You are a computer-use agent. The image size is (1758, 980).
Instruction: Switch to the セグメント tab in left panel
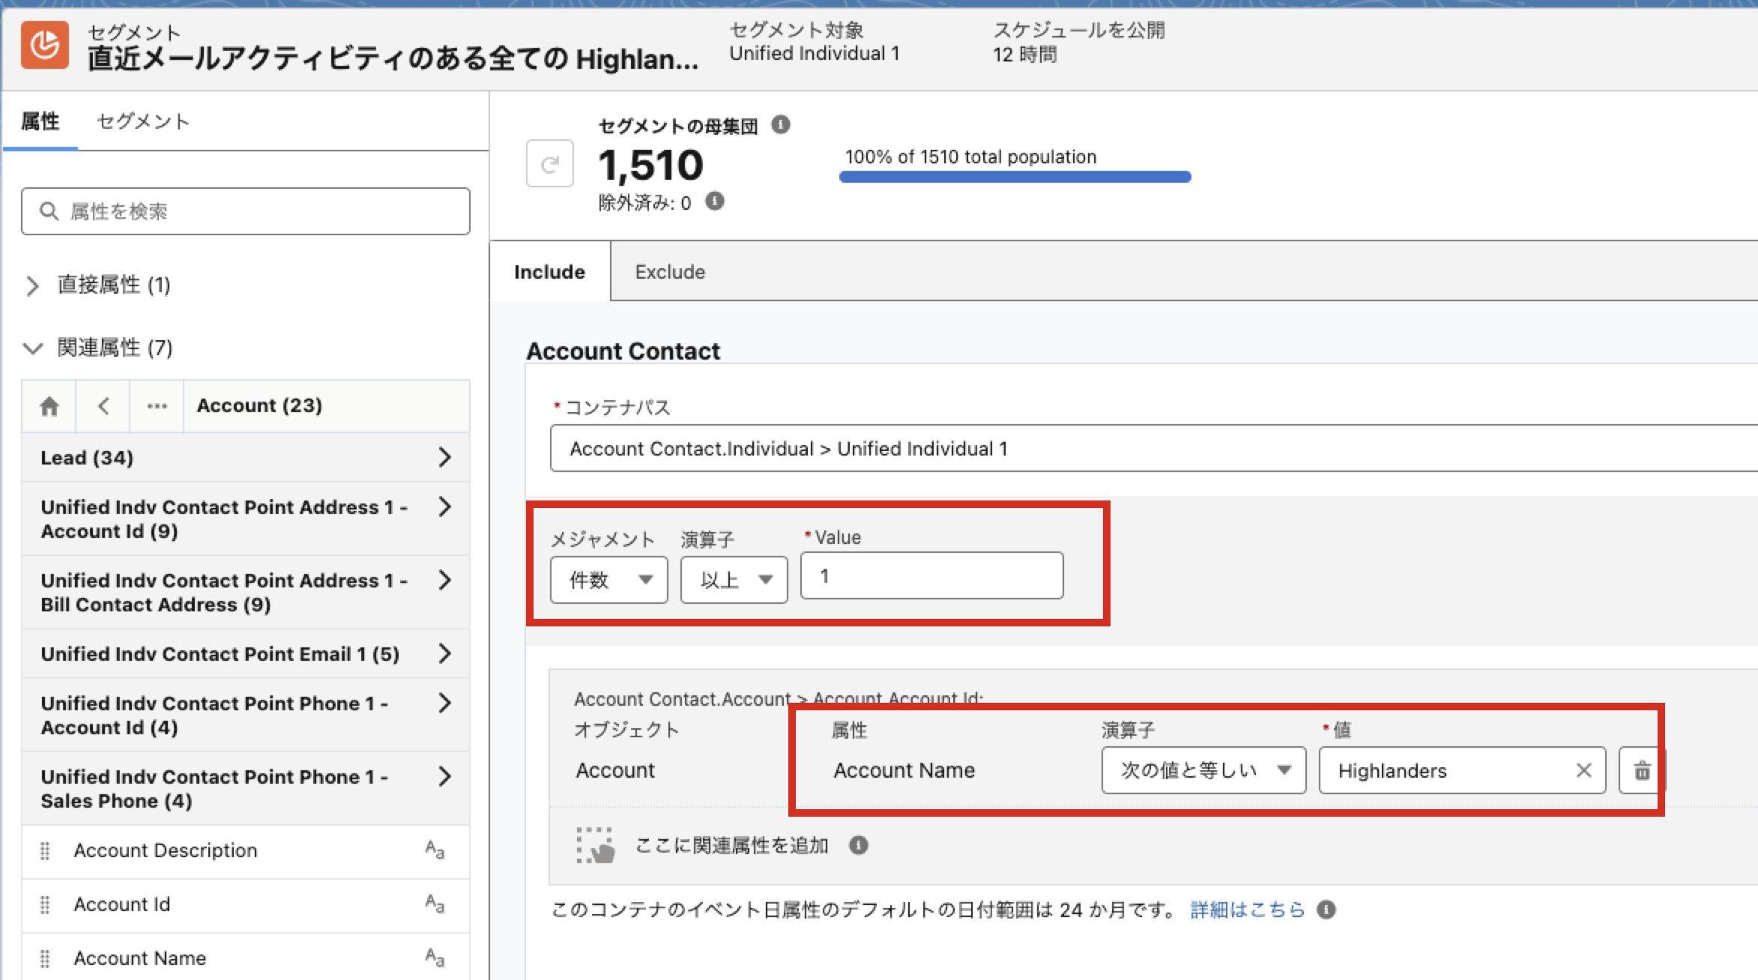(142, 121)
